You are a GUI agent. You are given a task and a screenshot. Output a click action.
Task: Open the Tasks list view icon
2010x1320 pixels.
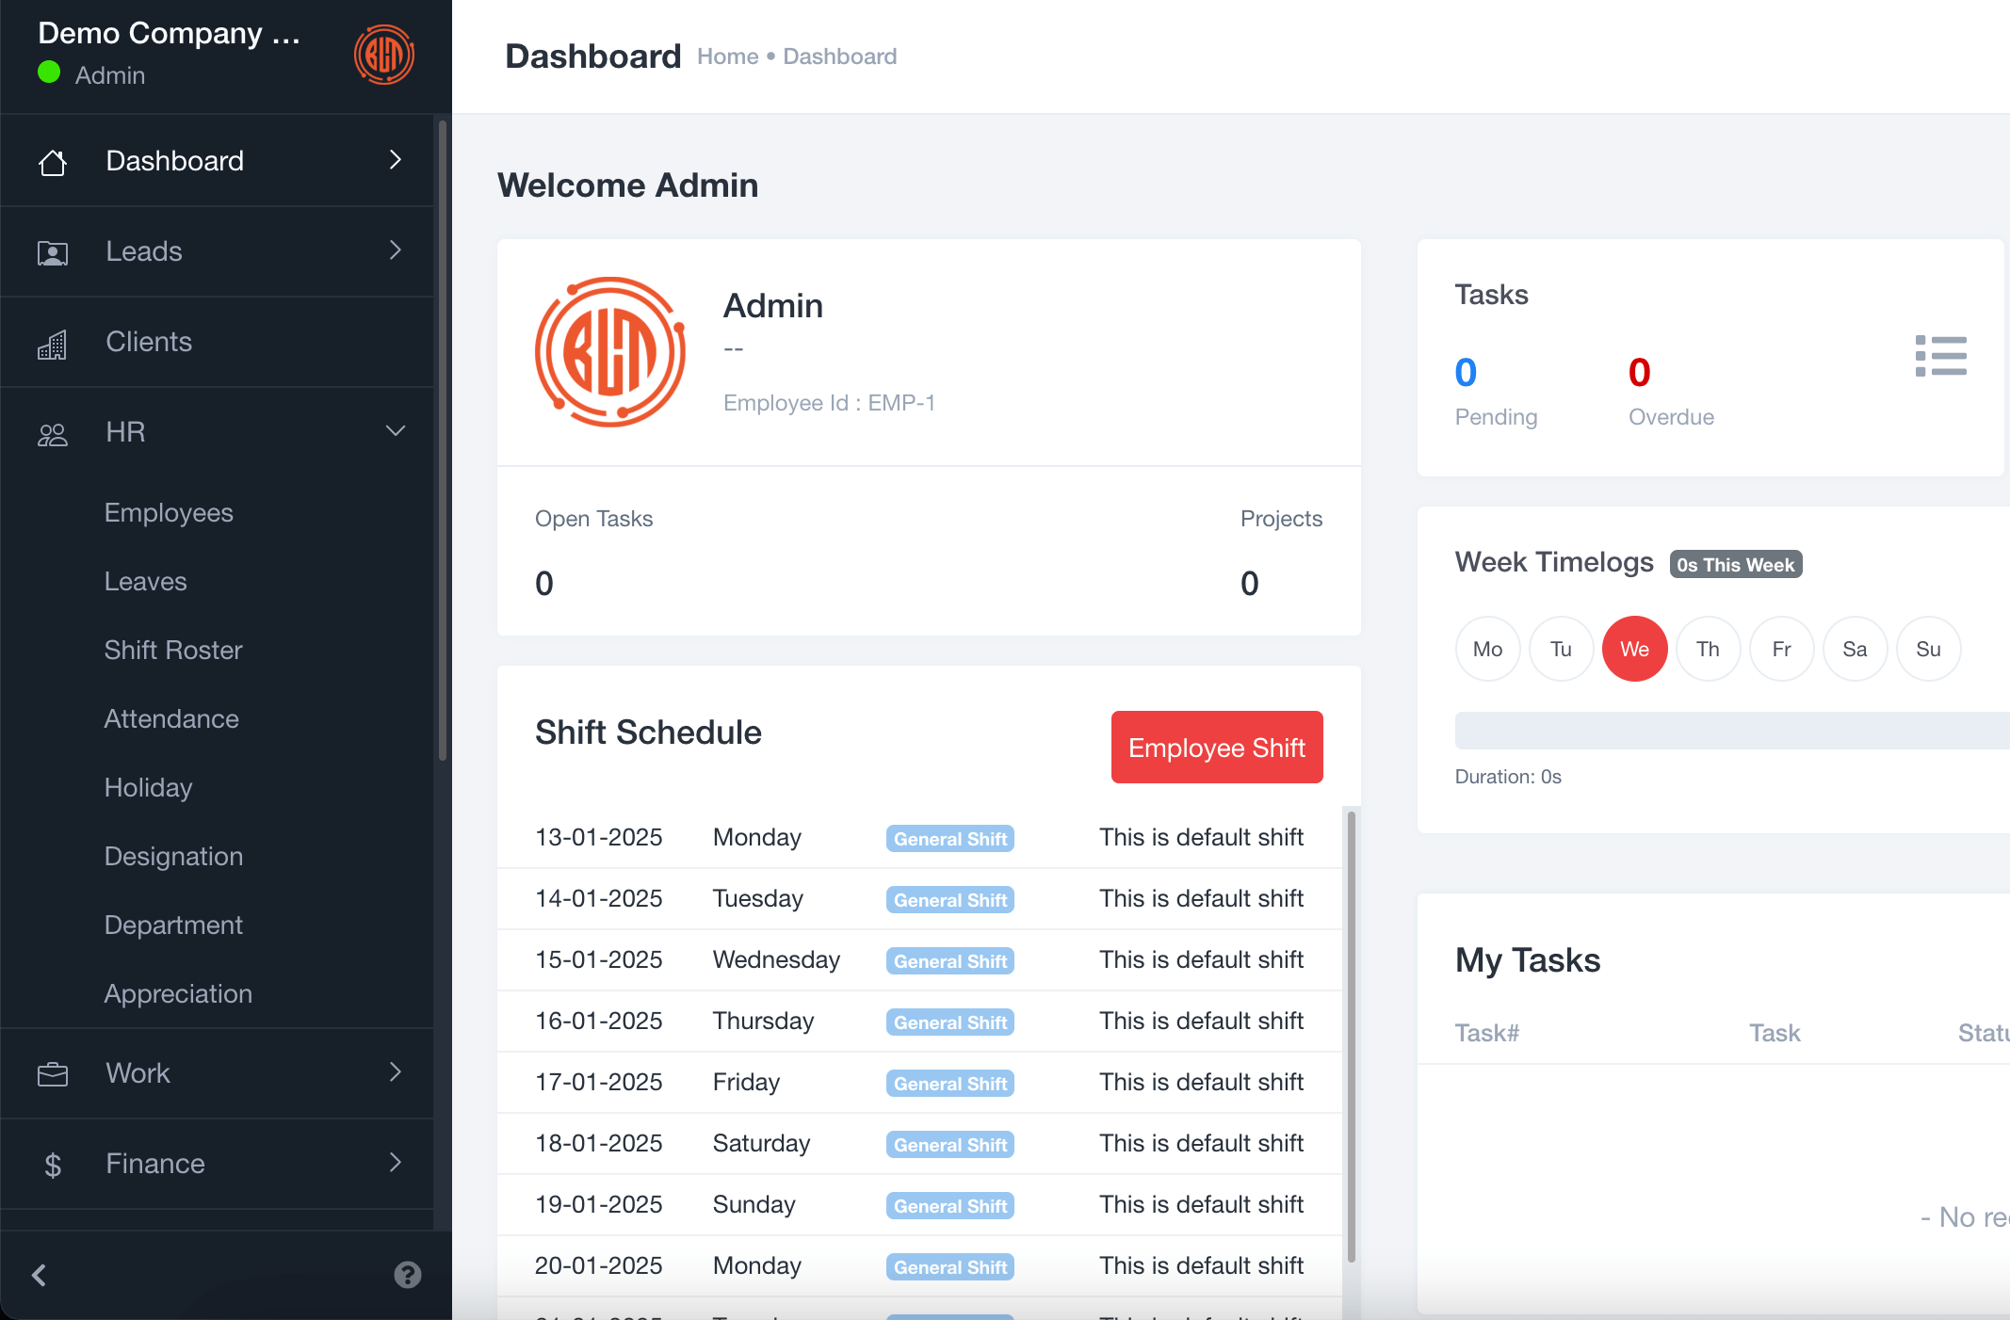[x=1942, y=356]
